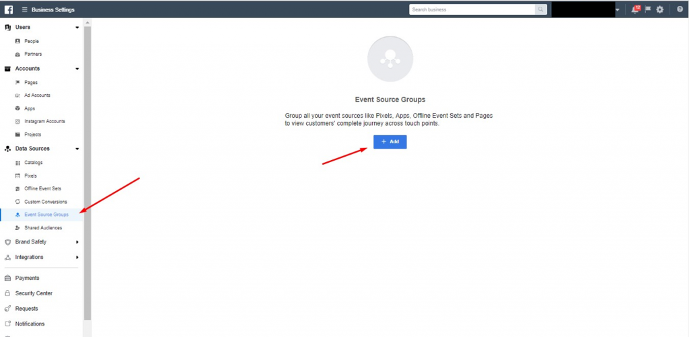This screenshot has width=689, height=337.
Task: Open Security Center link
Action: click(x=34, y=293)
